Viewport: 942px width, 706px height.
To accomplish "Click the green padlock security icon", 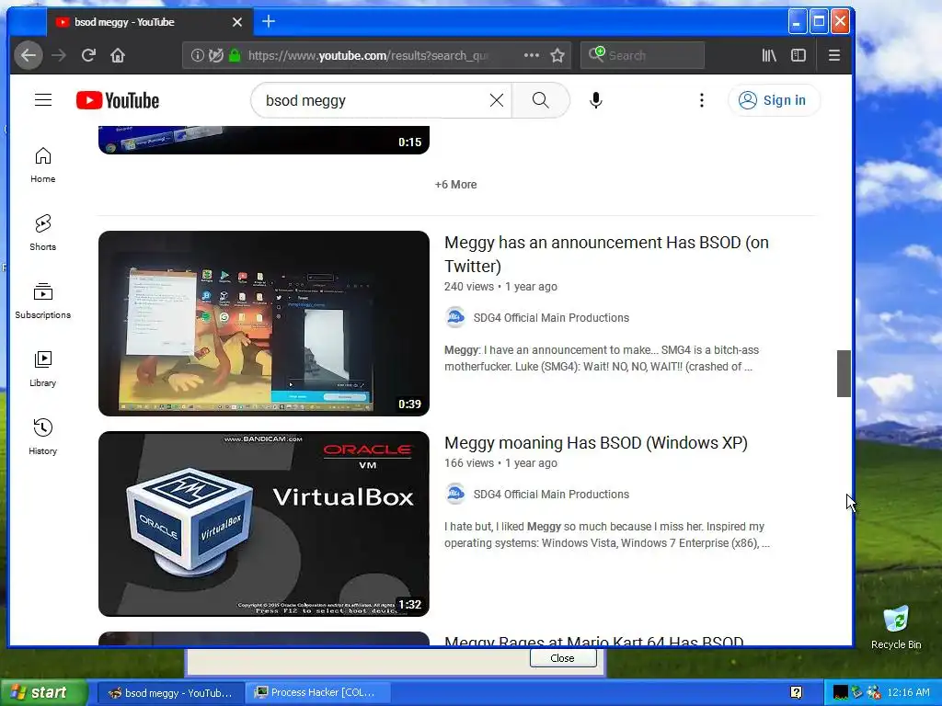I will (235, 55).
